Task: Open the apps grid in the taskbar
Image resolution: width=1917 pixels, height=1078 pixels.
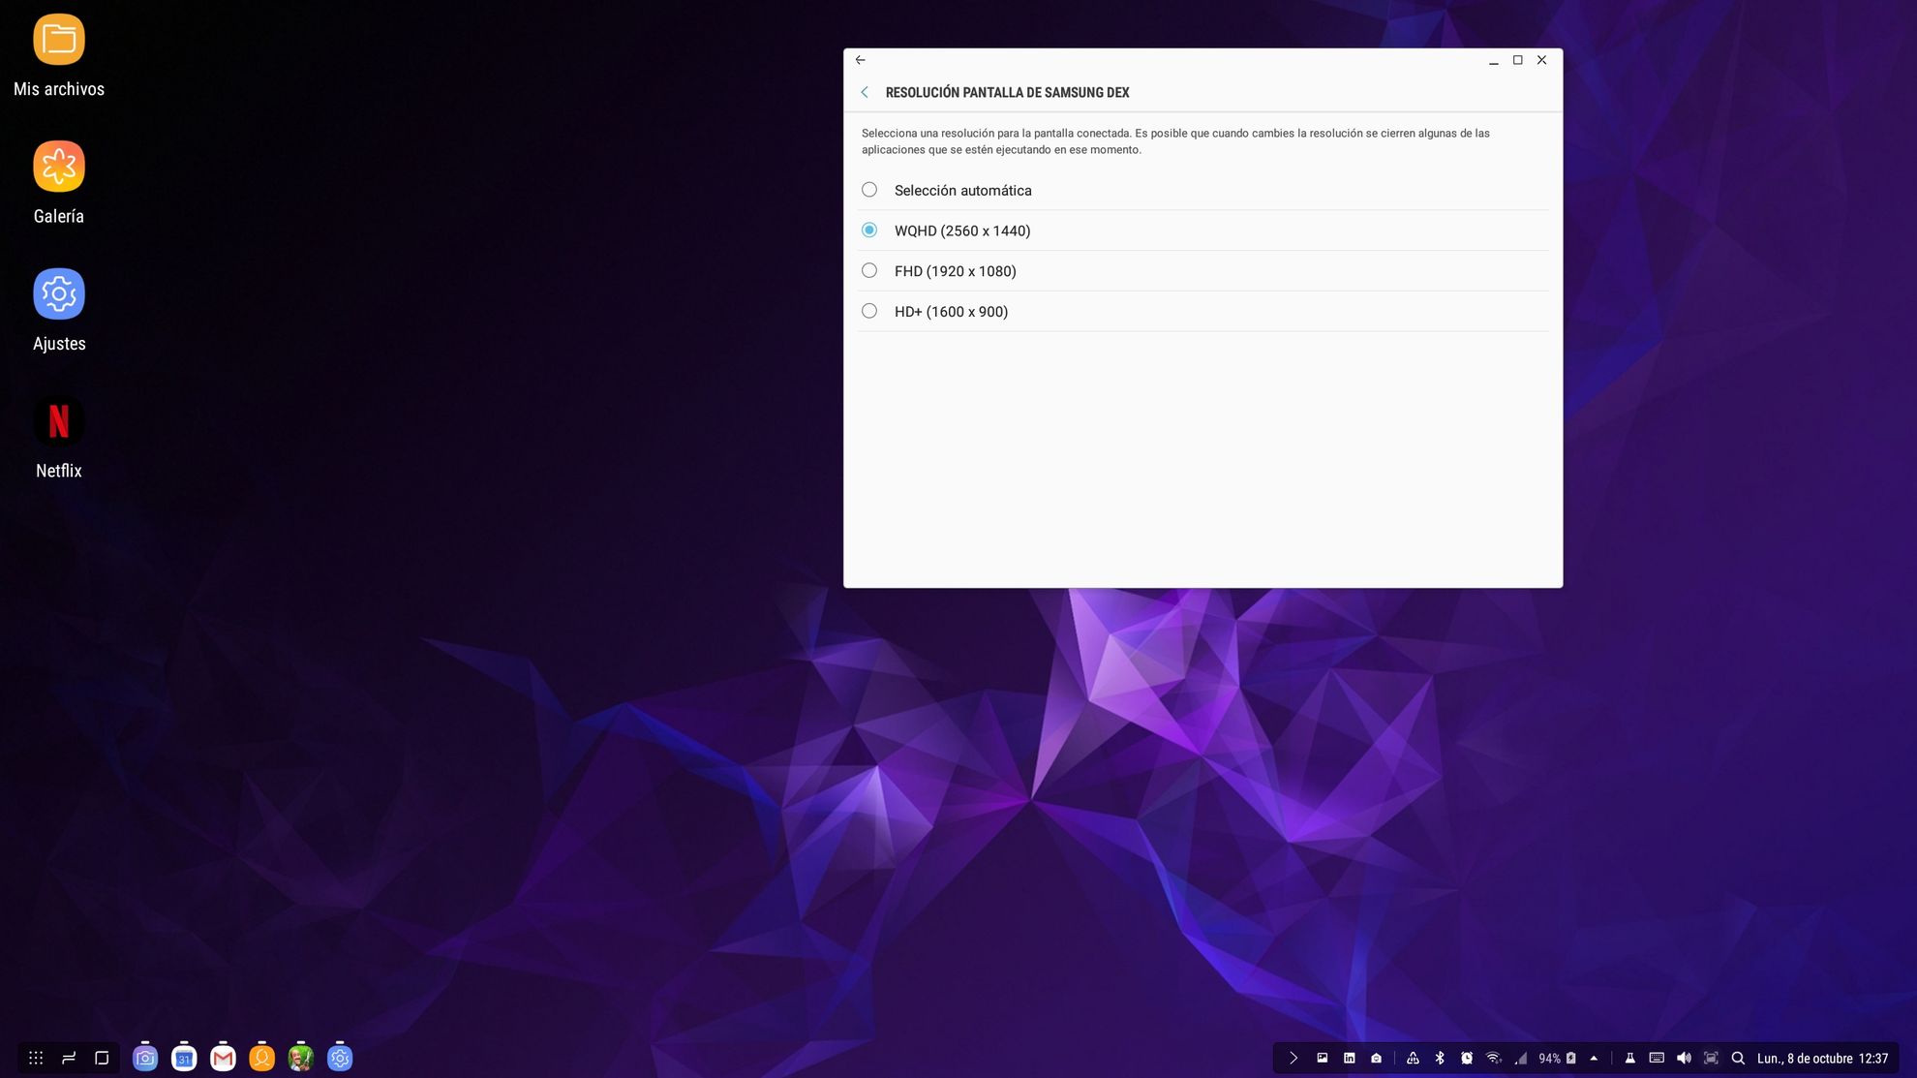Action: pyautogui.click(x=36, y=1058)
